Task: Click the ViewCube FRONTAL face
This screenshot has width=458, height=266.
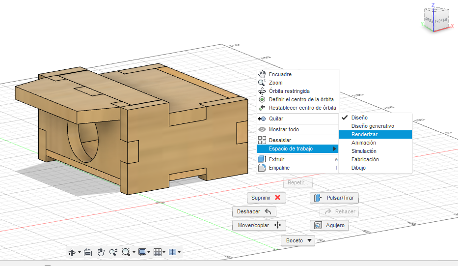Action: click(x=441, y=21)
